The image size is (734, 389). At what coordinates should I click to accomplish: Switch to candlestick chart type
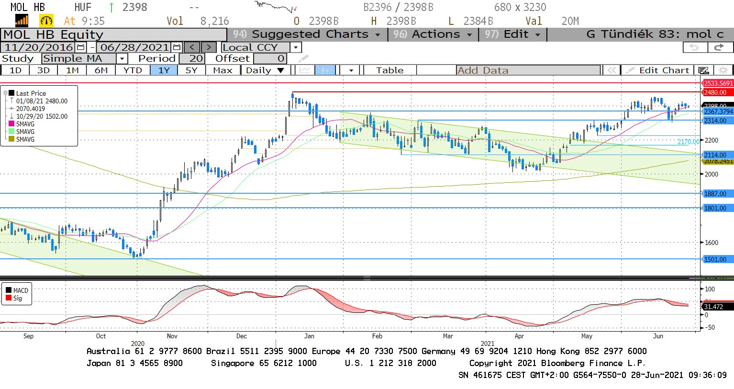click(x=325, y=70)
